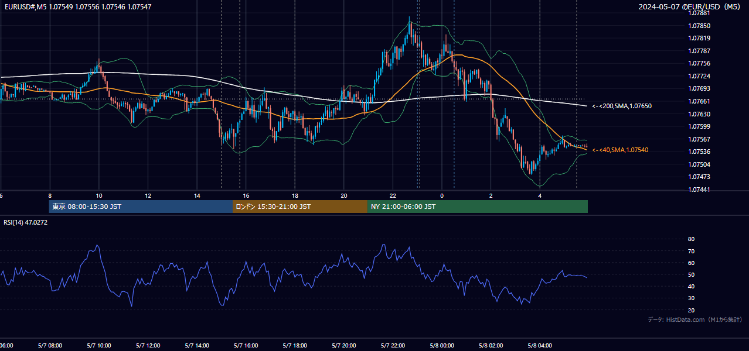Click hour 0 on the price chart time axis

pyautogui.click(x=442, y=195)
